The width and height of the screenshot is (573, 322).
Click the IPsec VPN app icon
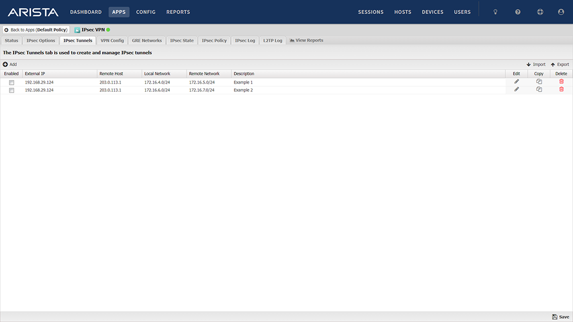77,30
